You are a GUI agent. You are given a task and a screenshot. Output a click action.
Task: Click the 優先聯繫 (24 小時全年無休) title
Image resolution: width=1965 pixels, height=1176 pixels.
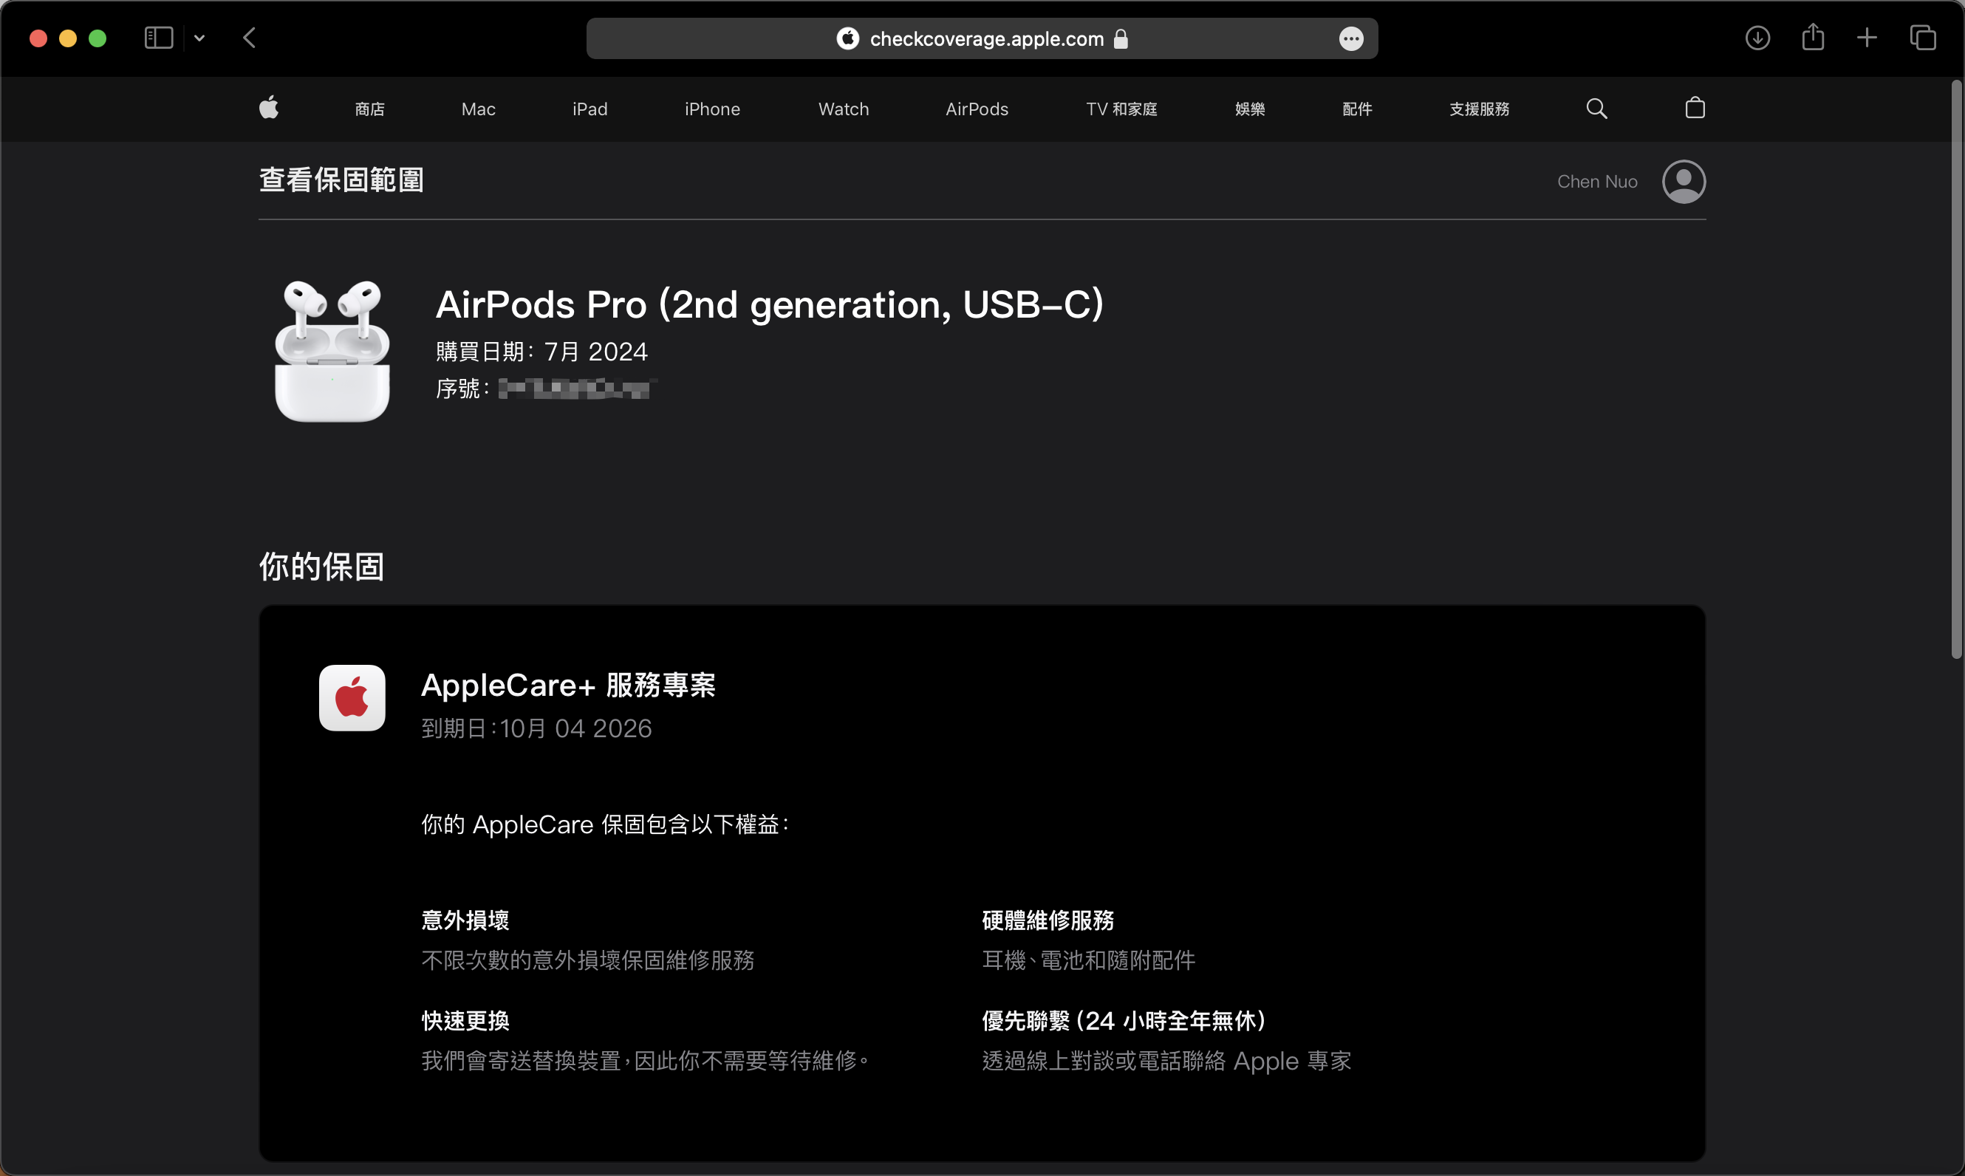pyautogui.click(x=1124, y=1021)
